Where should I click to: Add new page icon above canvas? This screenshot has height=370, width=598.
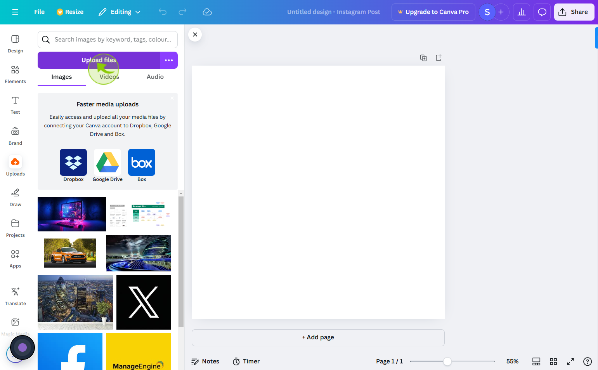pyautogui.click(x=439, y=57)
